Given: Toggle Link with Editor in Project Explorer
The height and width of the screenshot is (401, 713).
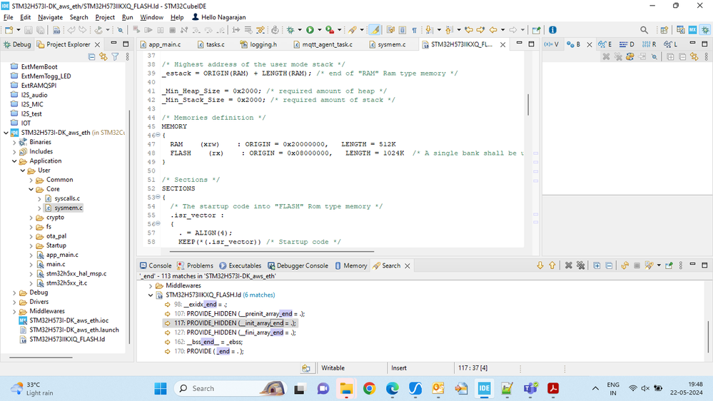Looking at the screenshot, I should click(x=103, y=57).
